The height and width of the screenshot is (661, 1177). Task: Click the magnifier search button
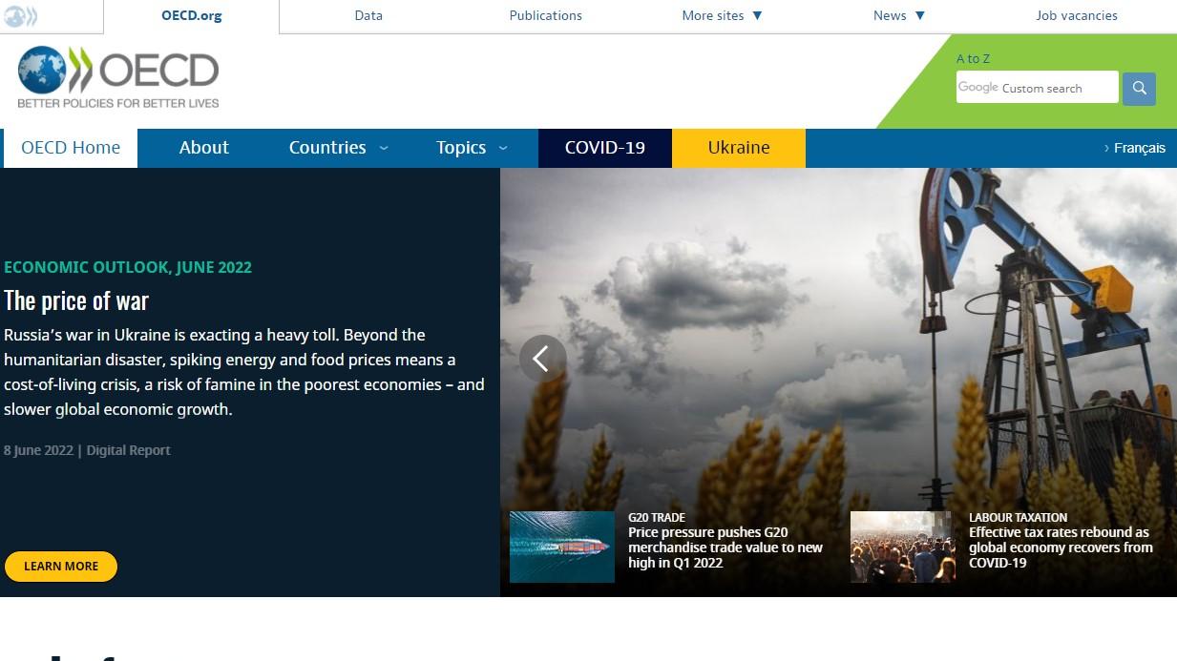click(1139, 89)
